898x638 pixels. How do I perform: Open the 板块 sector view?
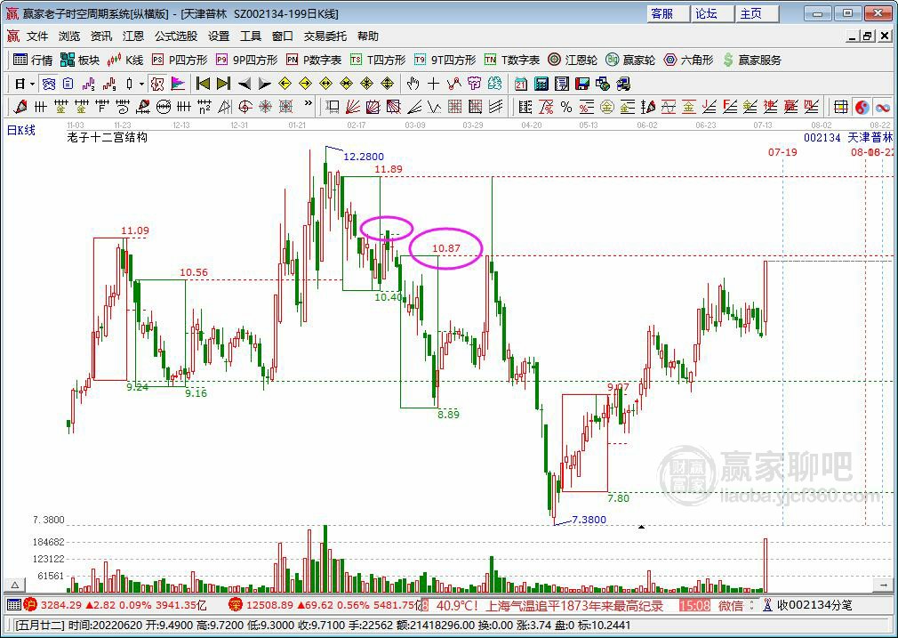pos(80,60)
